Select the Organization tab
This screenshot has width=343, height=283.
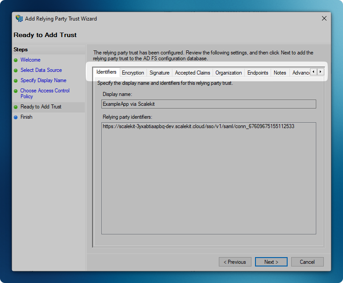pyautogui.click(x=229, y=73)
